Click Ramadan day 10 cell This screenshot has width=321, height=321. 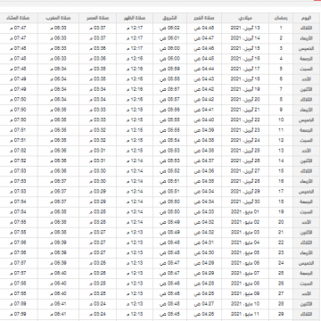(x=281, y=120)
